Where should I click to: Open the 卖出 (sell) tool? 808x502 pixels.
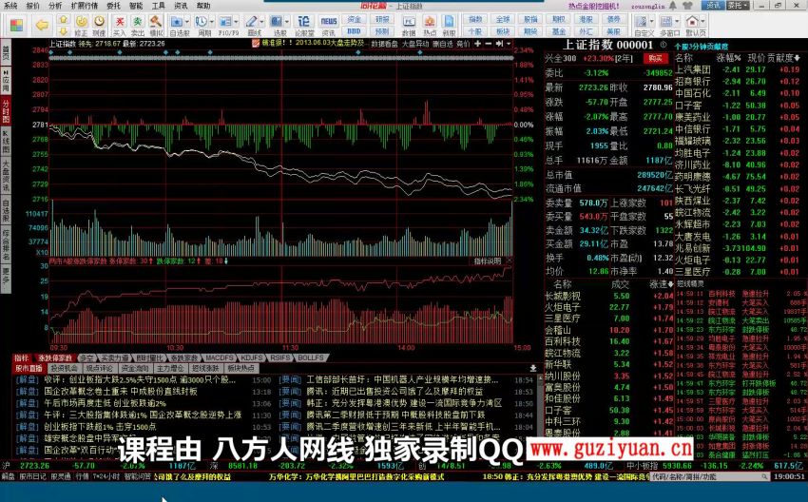click(138, 24)
